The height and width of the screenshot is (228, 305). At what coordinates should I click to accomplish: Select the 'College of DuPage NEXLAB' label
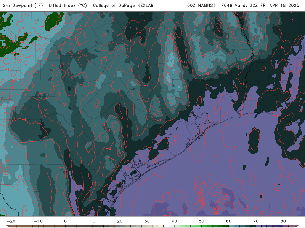click(x=123, y=6)
